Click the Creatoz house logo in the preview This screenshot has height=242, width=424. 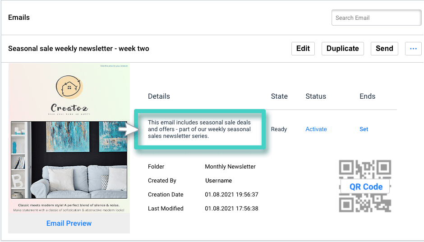pyautogui.click(x=69, y=87)
